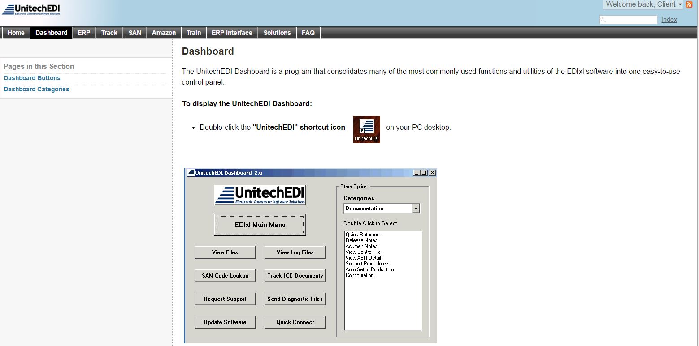Click the Index link
Viewport: 699px width, 346px height.
pos(669,20)
